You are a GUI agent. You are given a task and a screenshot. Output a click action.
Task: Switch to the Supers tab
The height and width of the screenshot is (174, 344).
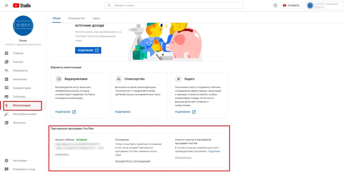96,18
